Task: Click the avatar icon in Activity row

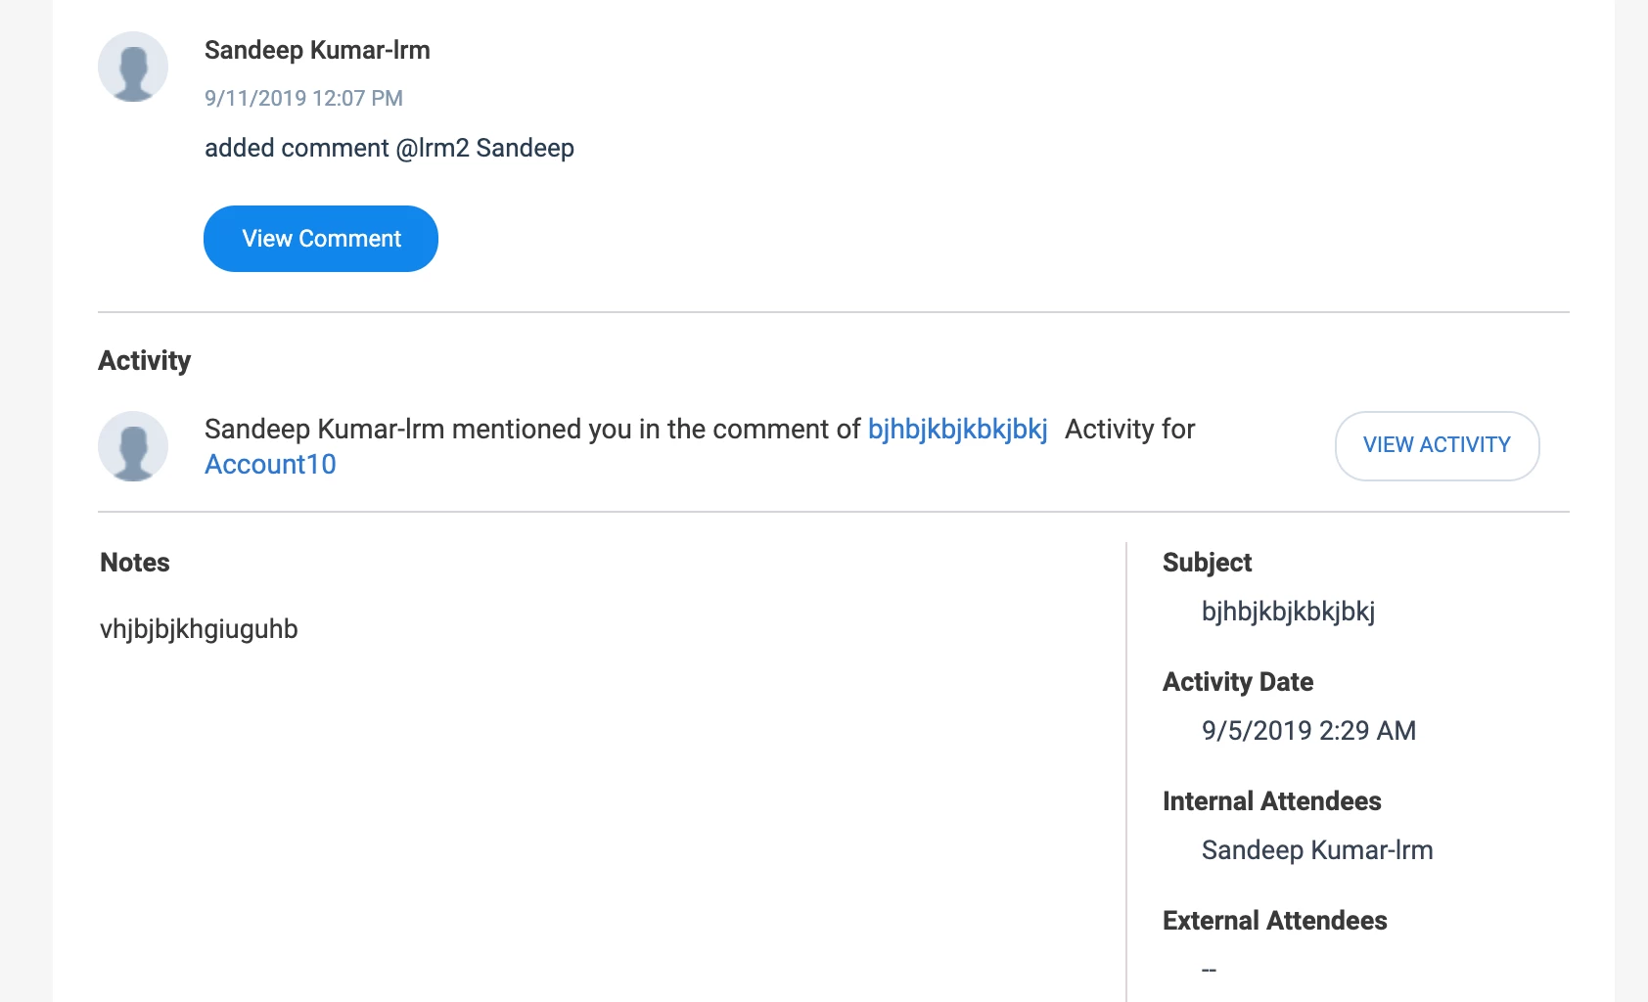Action: (133, 446)
